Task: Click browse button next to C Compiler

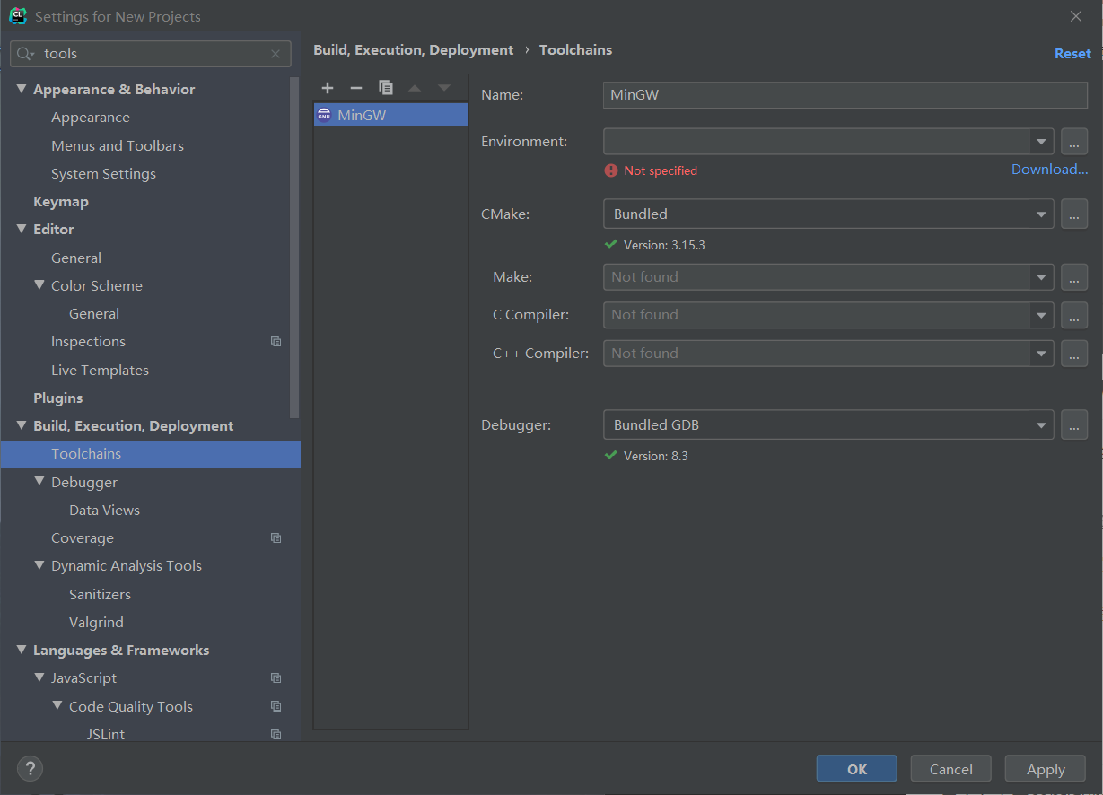Action: [1074, 315]
